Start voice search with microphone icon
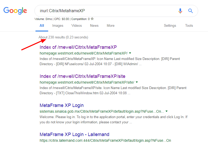Image resolution: width=208 pixels, height=149 pixels. point(180,11)
